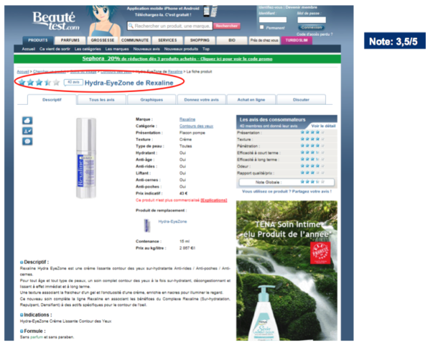The width and height of the screenshot is (438, 345).
Task: Click the Voir le détail link
Action: (323, 126)
